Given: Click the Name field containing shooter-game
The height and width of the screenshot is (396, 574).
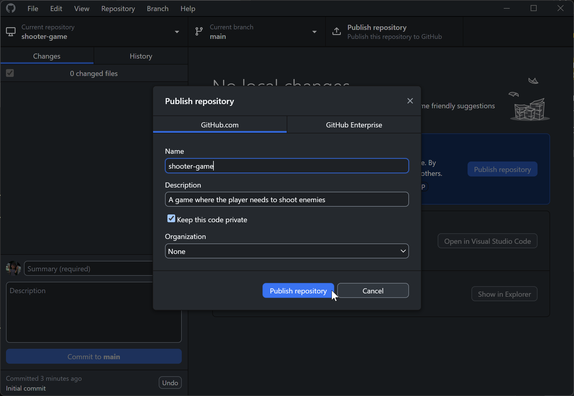Looking at the screenshot, I should [287, 166].
